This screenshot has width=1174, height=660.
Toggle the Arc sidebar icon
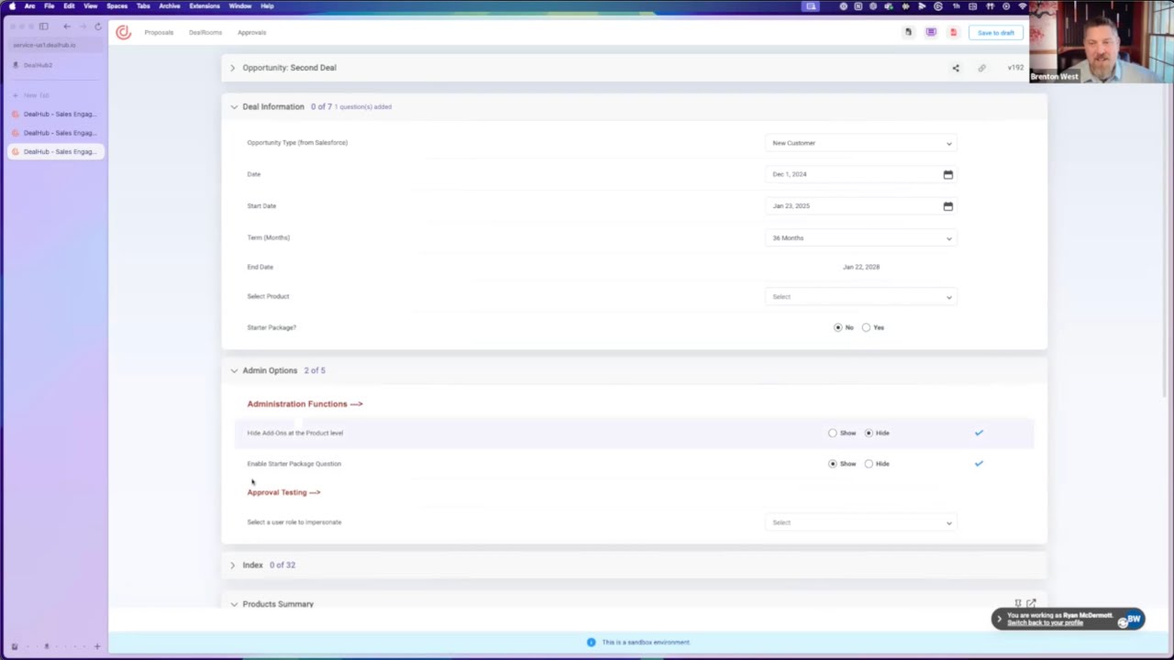click(43, 27)
